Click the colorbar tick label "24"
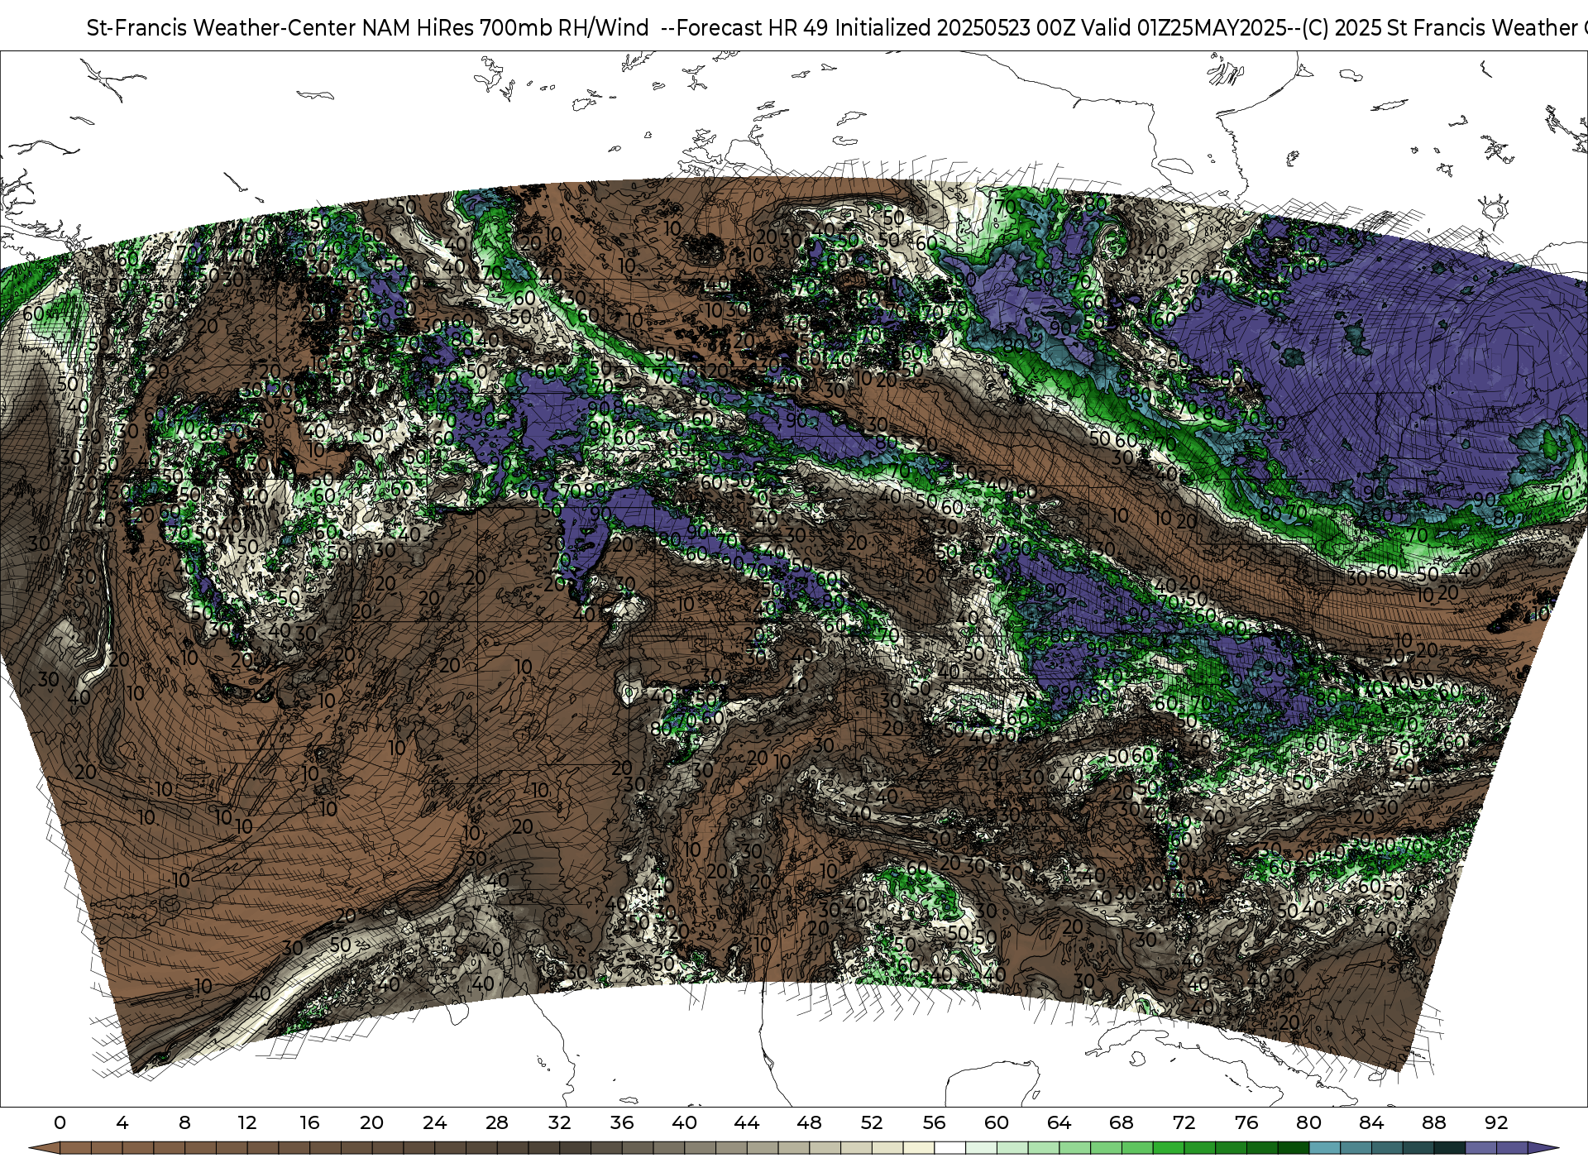The height and width of the screenshot is (1158, 1588). [434, 1122]
